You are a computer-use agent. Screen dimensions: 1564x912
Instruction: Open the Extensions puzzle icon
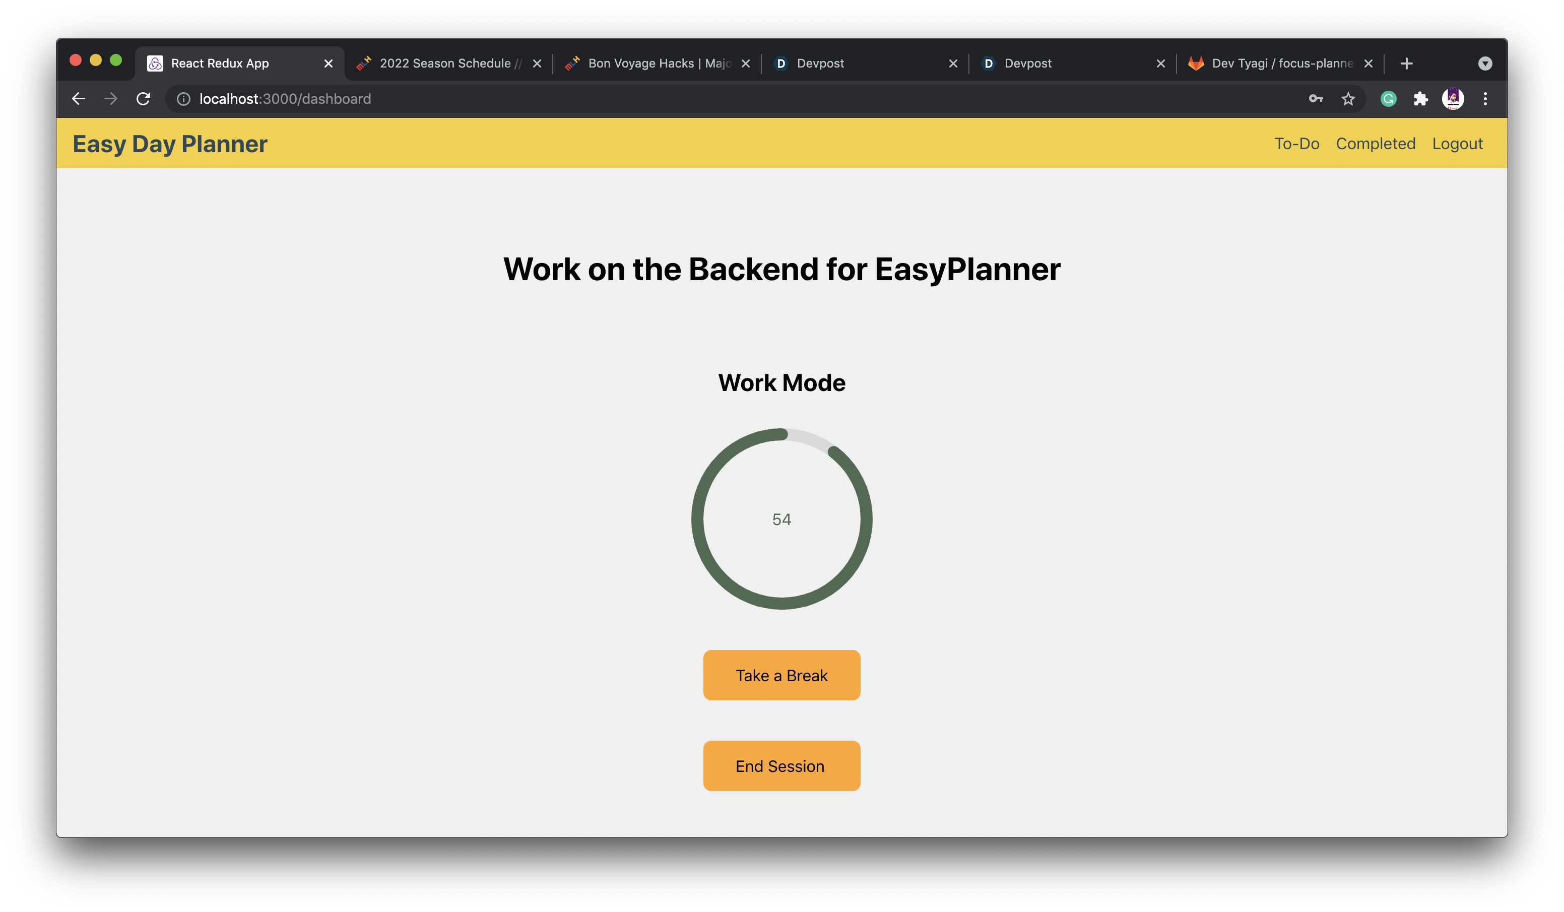coord(1420,99)
